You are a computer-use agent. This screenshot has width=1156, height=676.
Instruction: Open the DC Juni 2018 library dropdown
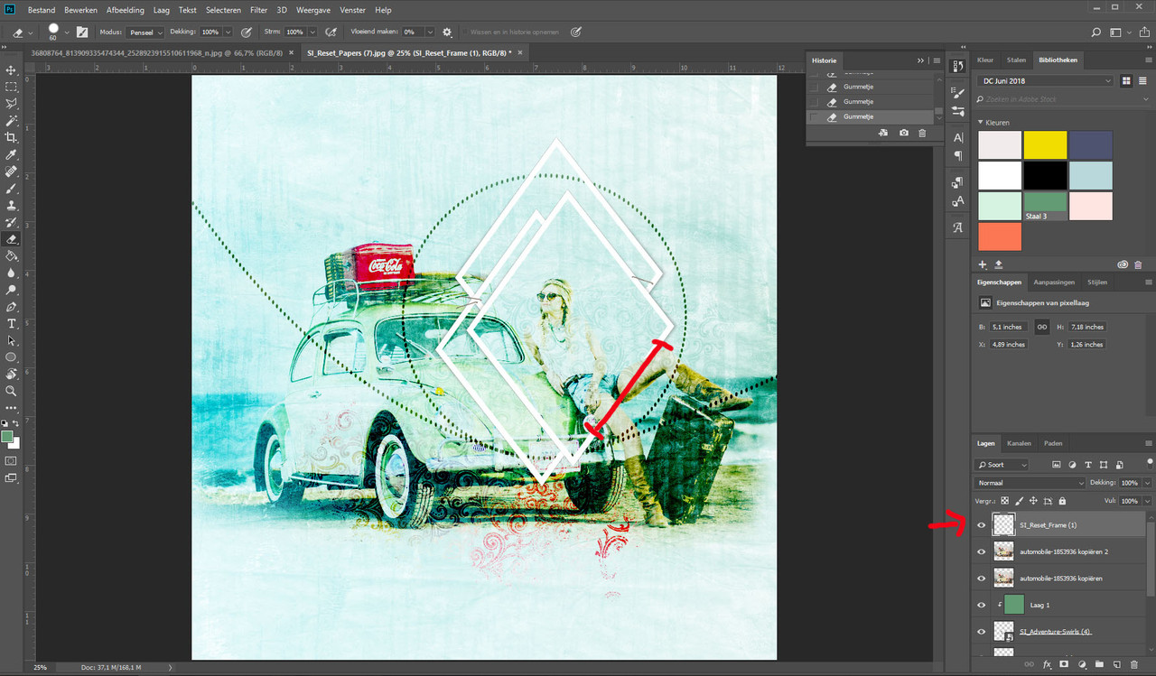tap(1045, 80)
